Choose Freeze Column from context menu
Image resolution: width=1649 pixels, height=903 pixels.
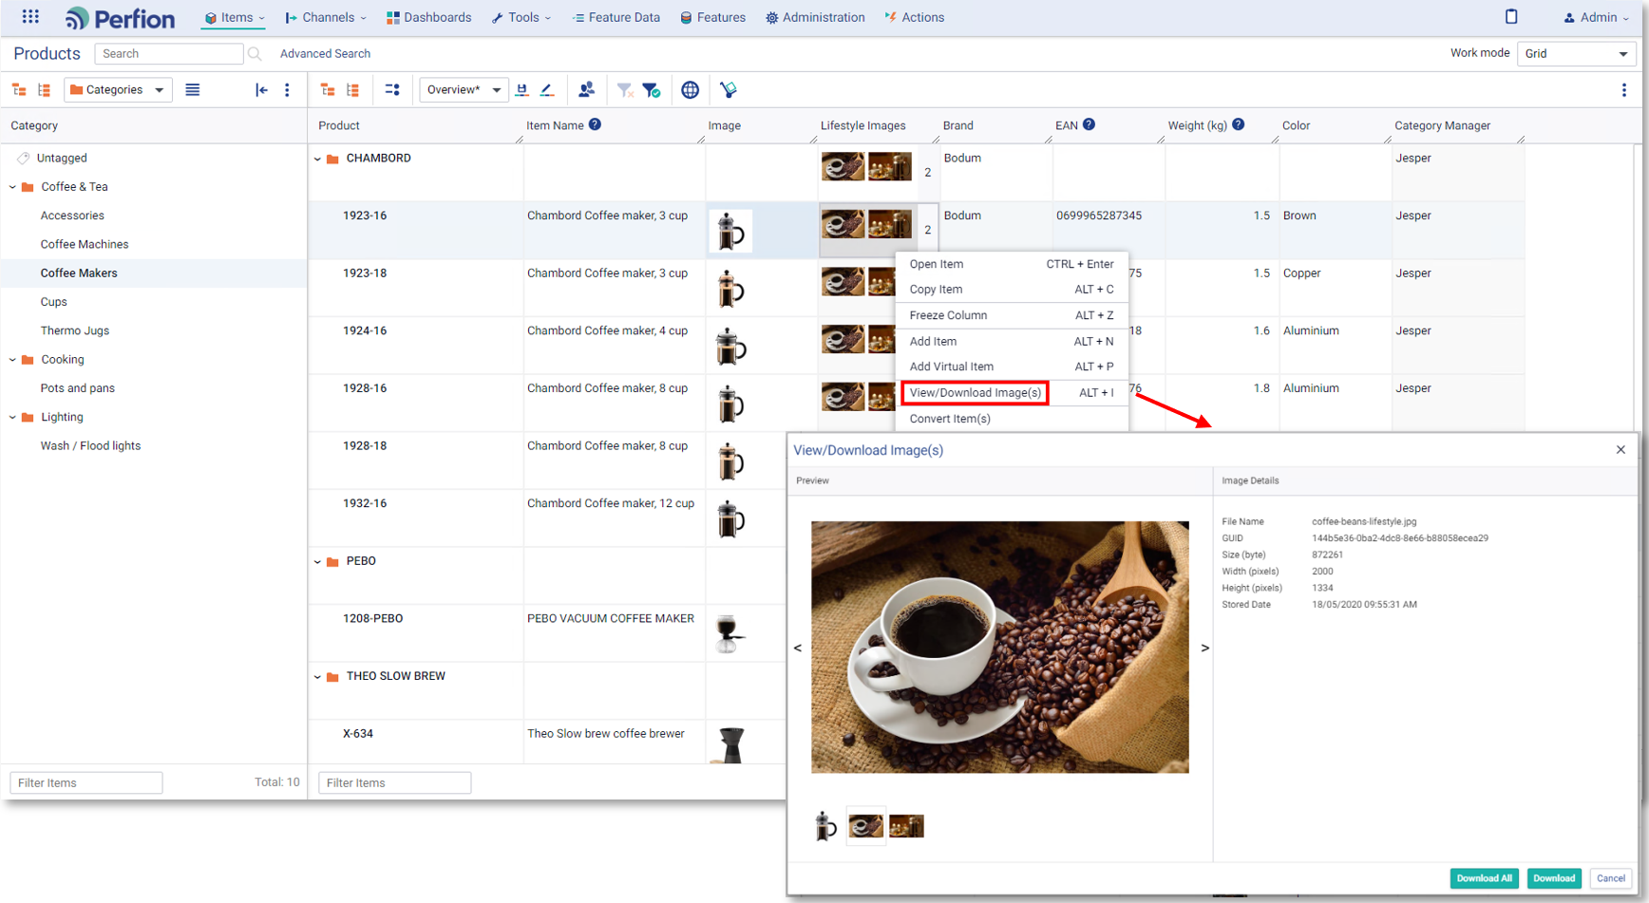click(1012, 315)
